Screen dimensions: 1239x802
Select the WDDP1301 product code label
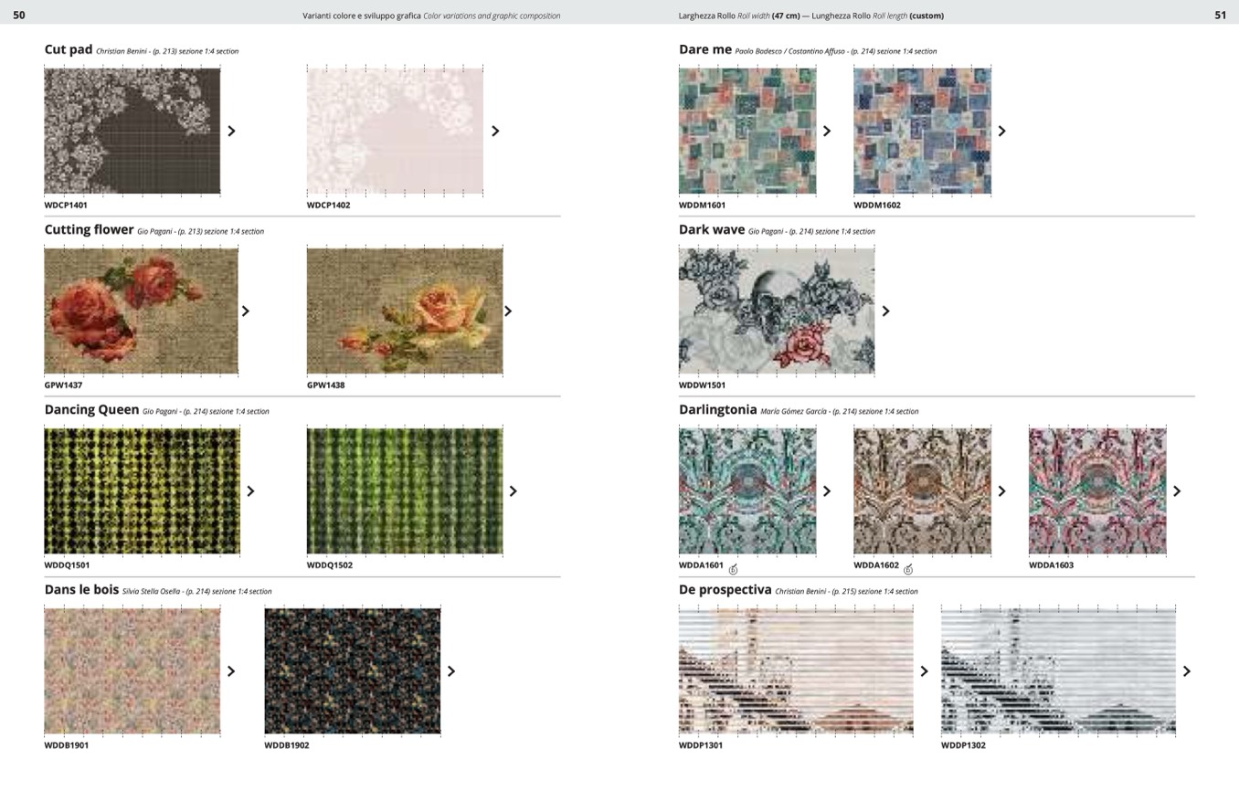coord(701,745)
